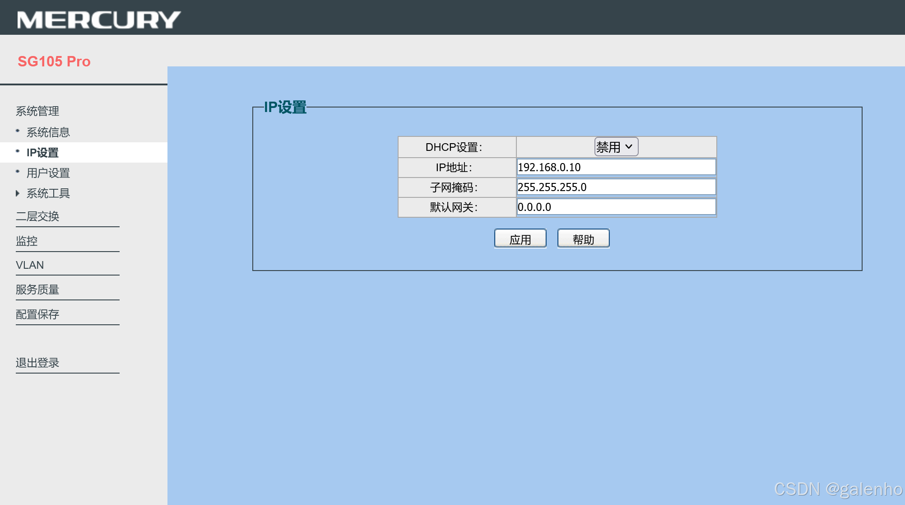Click the MERCURY logo
905x505 pixels.
[x=98, y=19]
